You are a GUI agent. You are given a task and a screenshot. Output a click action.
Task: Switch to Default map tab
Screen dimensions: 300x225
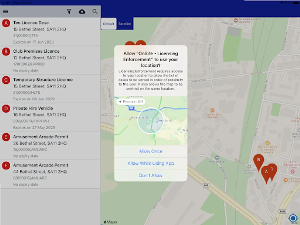coord(108,24)
